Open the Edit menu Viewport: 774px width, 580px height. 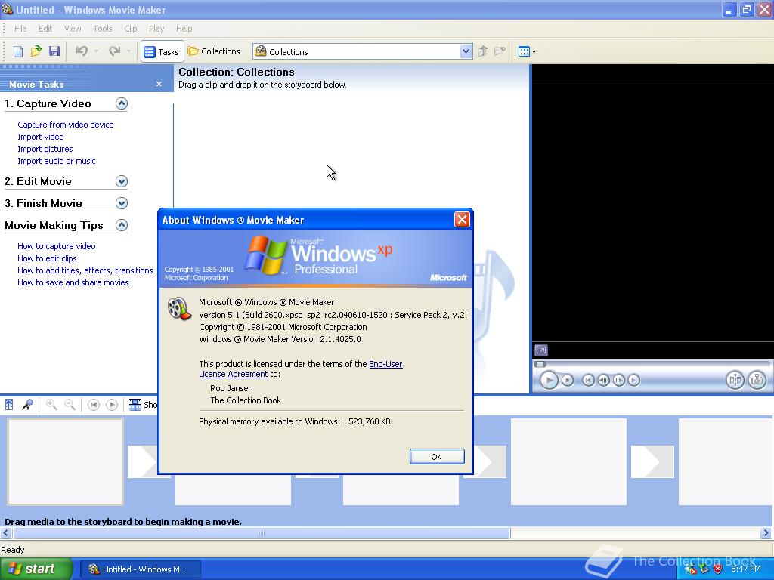(x=45, y=29)
